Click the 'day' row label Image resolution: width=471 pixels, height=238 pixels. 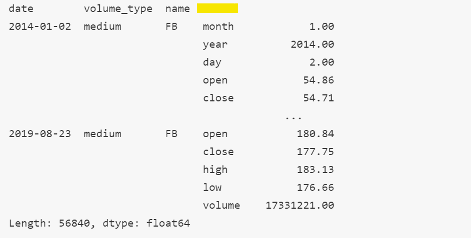coord(212,62)
